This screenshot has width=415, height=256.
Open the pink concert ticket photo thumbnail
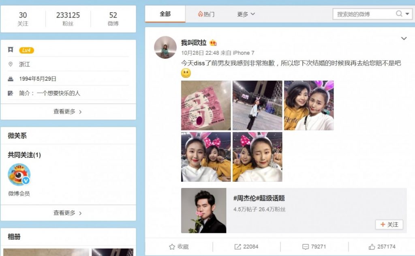pyautogui.click(x=206, y=105)
